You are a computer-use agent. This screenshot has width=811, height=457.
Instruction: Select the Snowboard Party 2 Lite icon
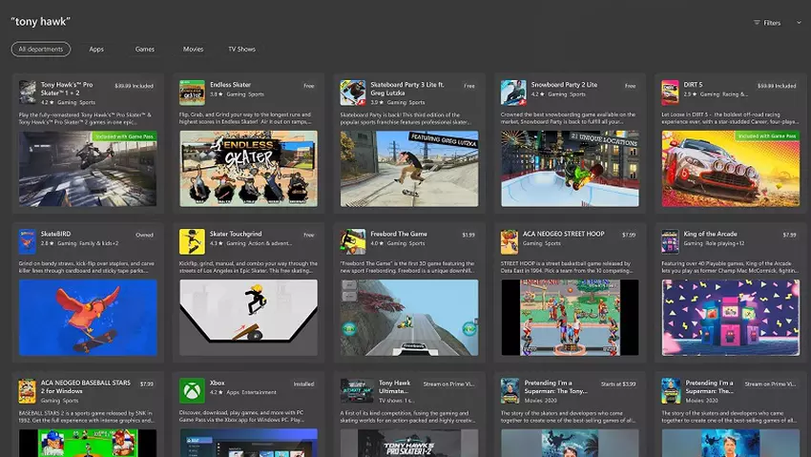pyautogui.click(x=512, y=92)
